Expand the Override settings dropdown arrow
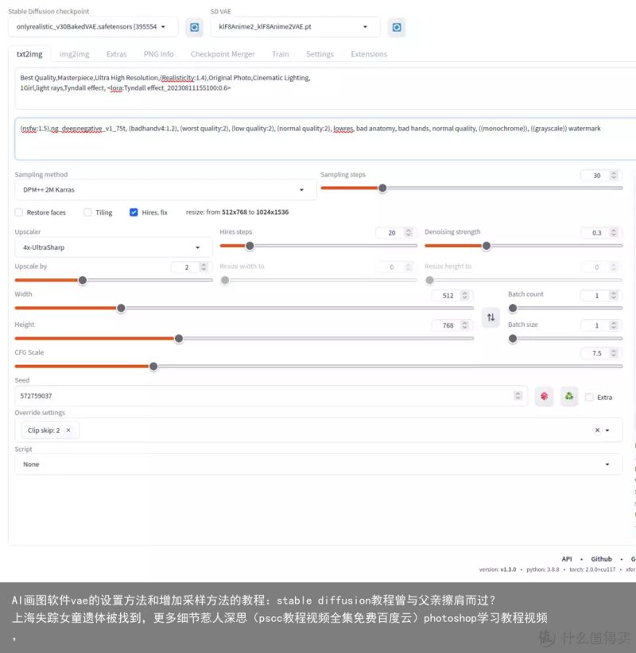Image resolution: width=636 pixels, height=653 pixels. coord(607,430)
